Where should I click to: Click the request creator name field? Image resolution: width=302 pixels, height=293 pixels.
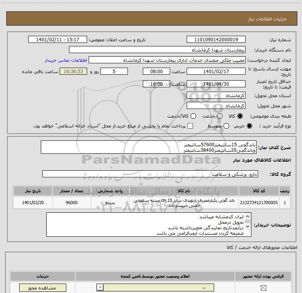coord(167,60)
